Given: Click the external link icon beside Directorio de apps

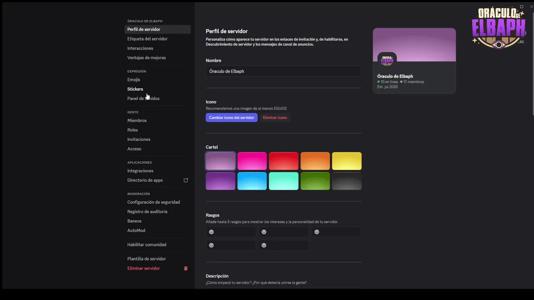Looking at the screenshot, I should click(x=186, y=180).
